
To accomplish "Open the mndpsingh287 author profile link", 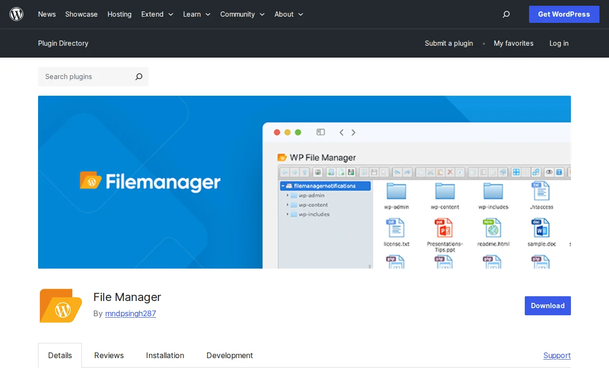I will coord(130,313).
